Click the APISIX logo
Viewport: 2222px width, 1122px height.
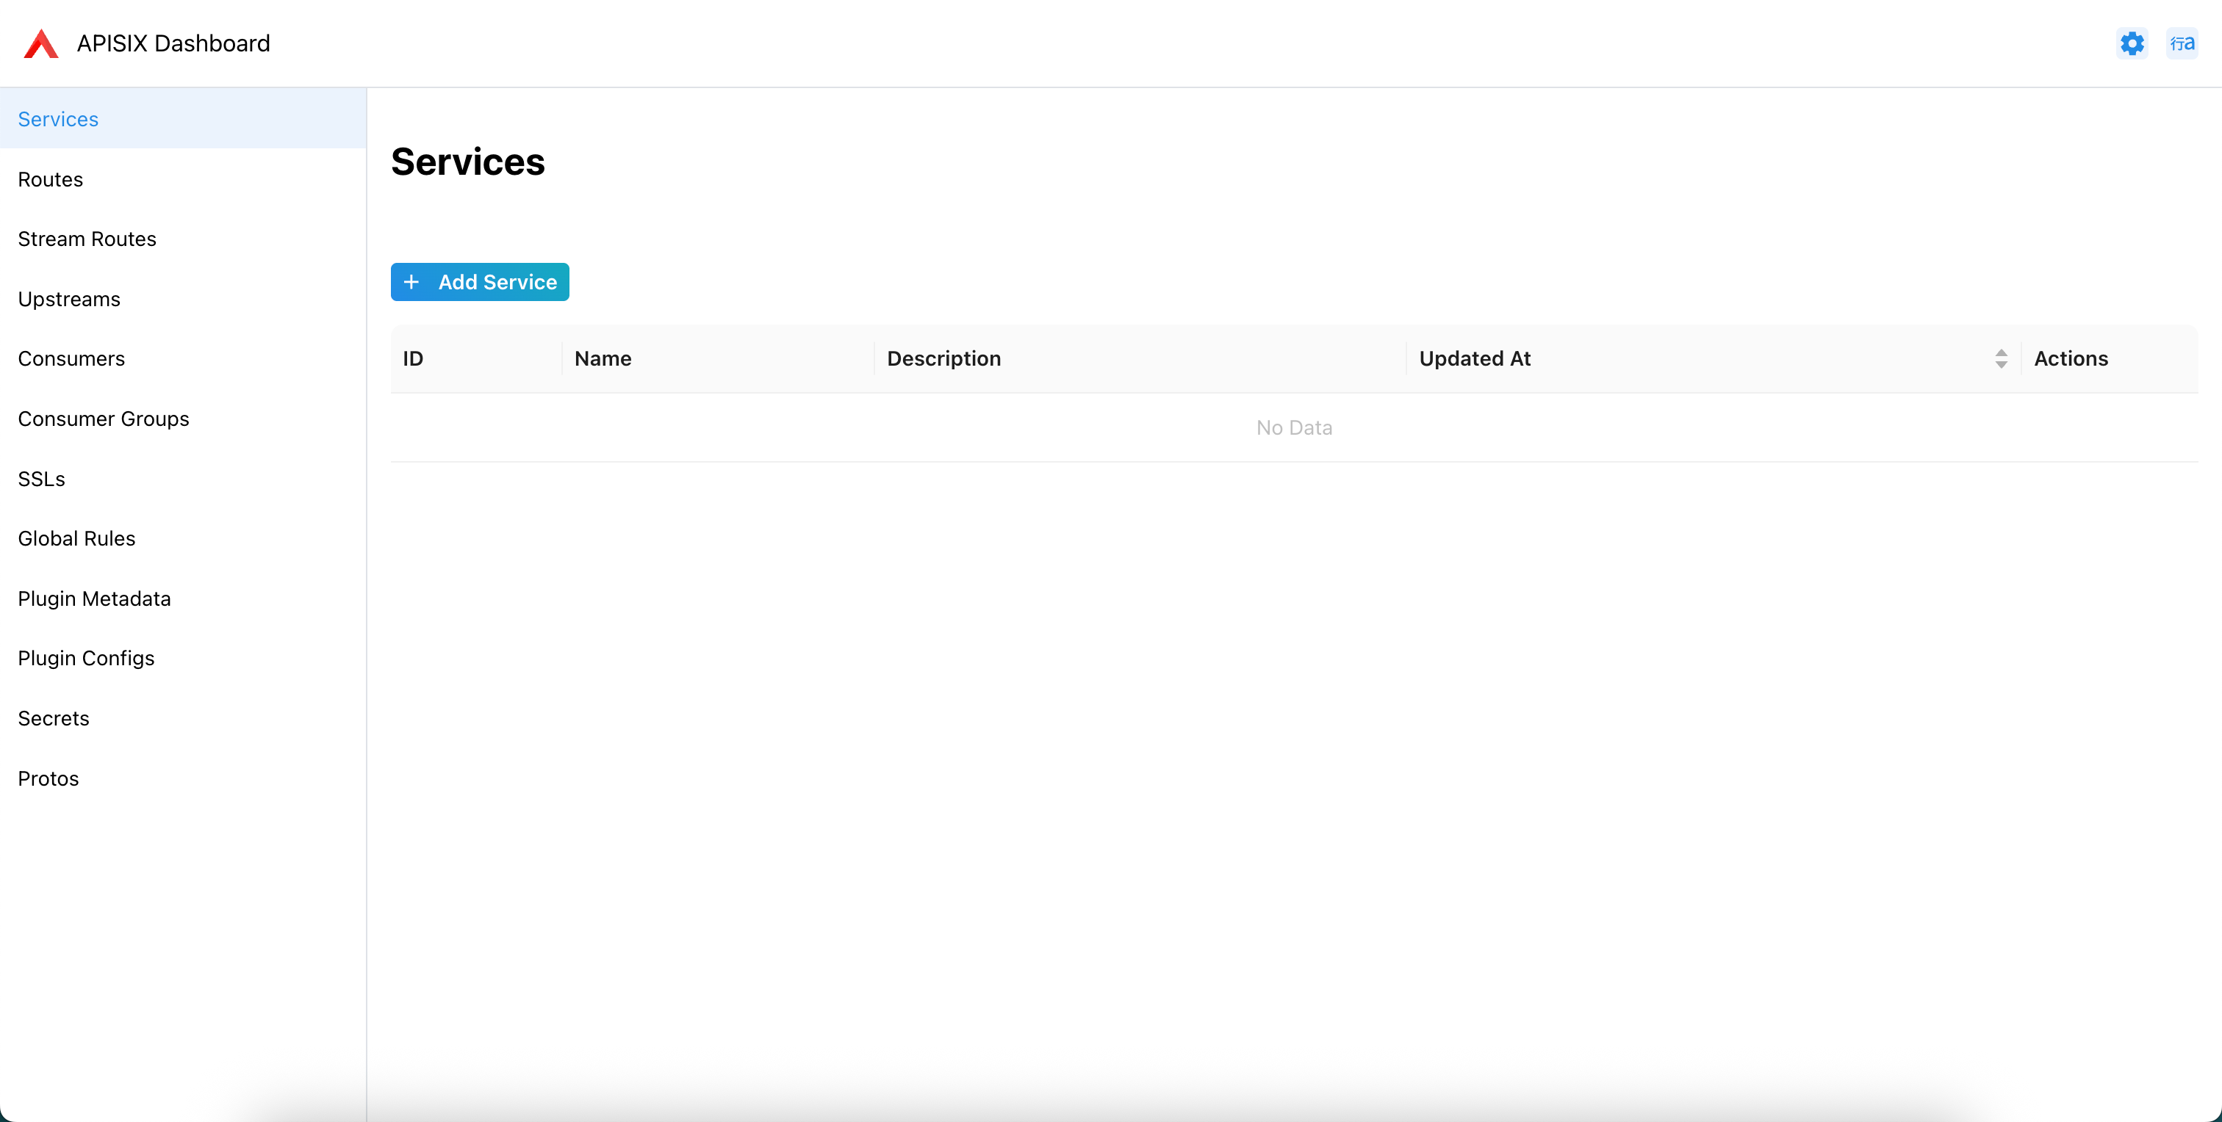click(40, 43)
